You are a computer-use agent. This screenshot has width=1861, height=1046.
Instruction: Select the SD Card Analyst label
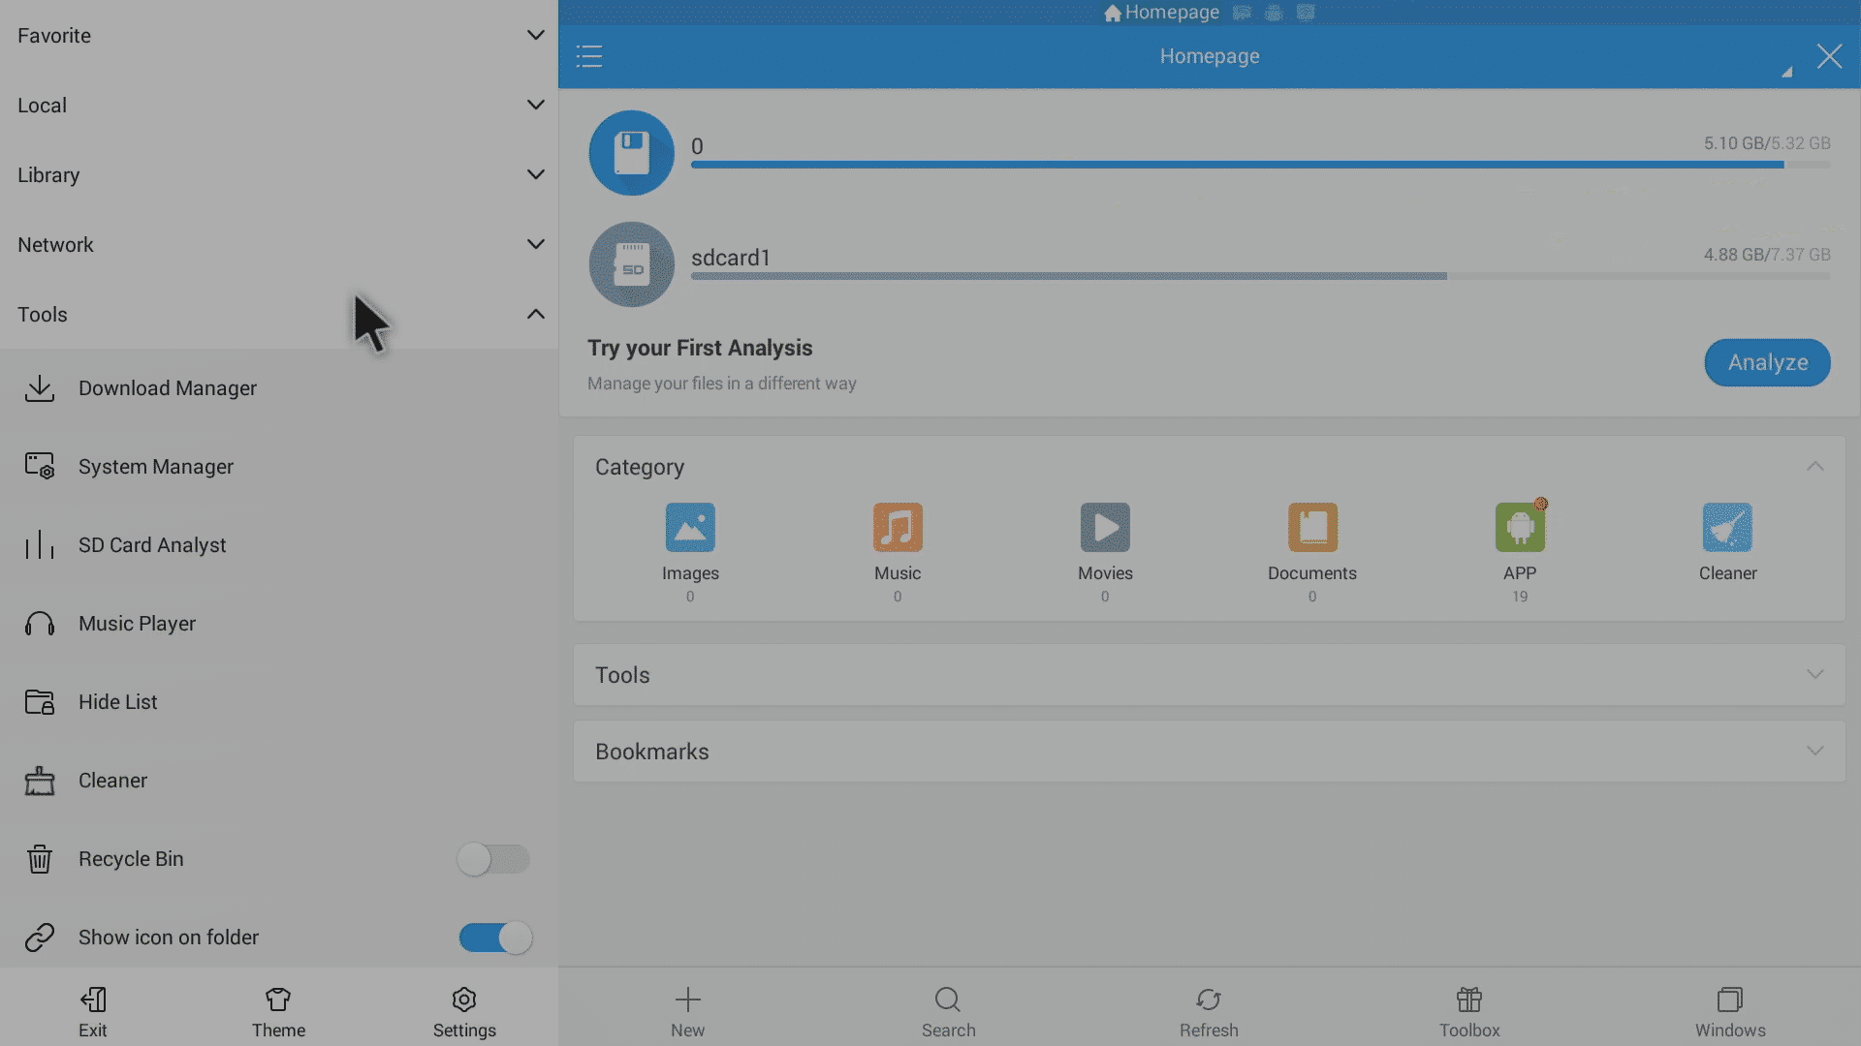[152, 545]
